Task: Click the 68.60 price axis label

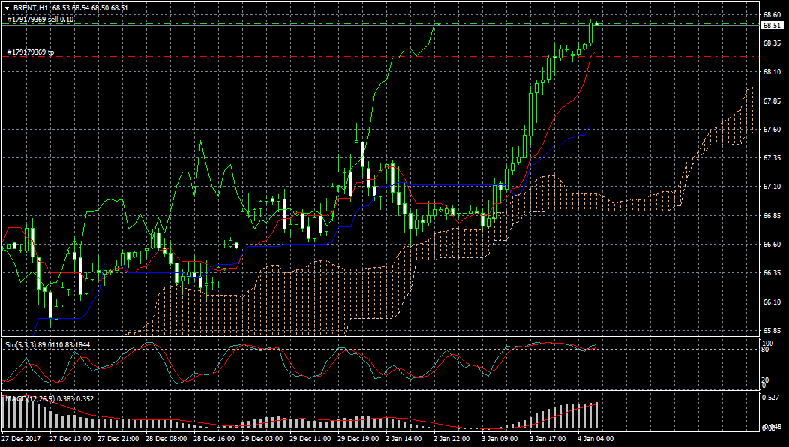Action: [x=772, y=14]
